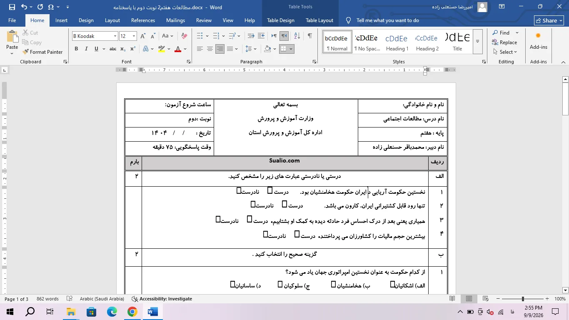
Task: Open the font name B Koodak dropdown
Action: point(115,36)
